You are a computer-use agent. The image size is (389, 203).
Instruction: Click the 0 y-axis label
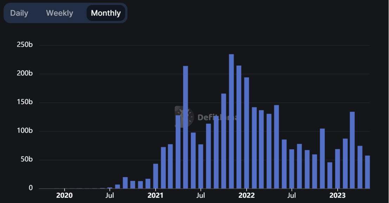[x=31, y=188]
